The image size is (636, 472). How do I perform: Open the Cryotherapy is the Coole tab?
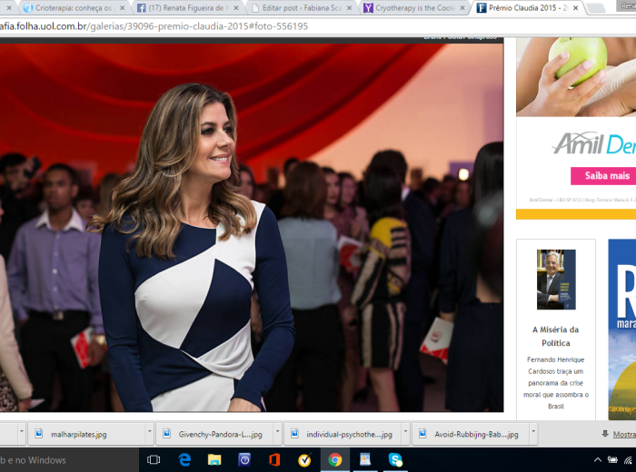click(x=414, y=7)
